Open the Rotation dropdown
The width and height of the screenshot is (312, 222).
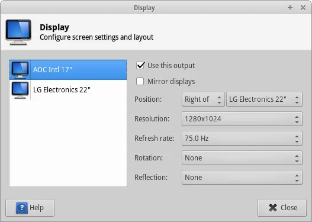(x=242, y=157)
